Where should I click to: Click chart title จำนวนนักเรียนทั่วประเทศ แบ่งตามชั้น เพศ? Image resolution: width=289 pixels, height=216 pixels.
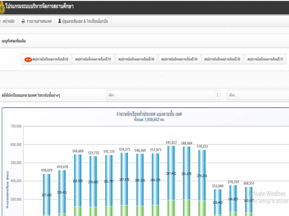149,114
